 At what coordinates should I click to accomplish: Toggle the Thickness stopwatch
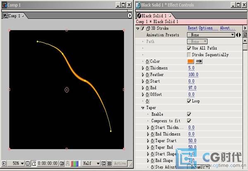pyautogui.click(x=147, y=68)
